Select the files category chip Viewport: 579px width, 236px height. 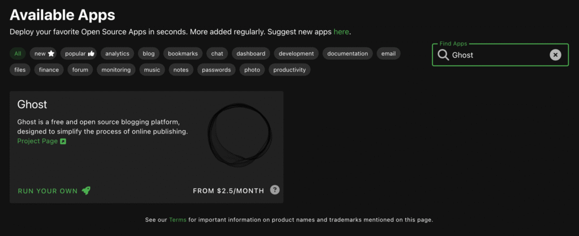point(20,70)
